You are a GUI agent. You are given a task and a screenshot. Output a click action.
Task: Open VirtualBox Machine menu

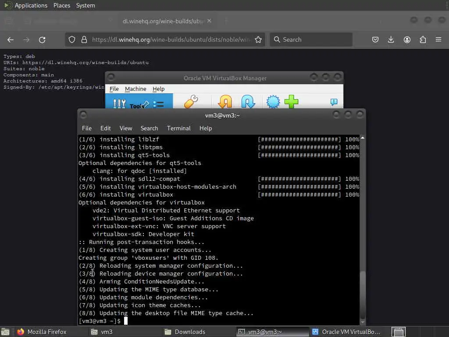(135, 89)
